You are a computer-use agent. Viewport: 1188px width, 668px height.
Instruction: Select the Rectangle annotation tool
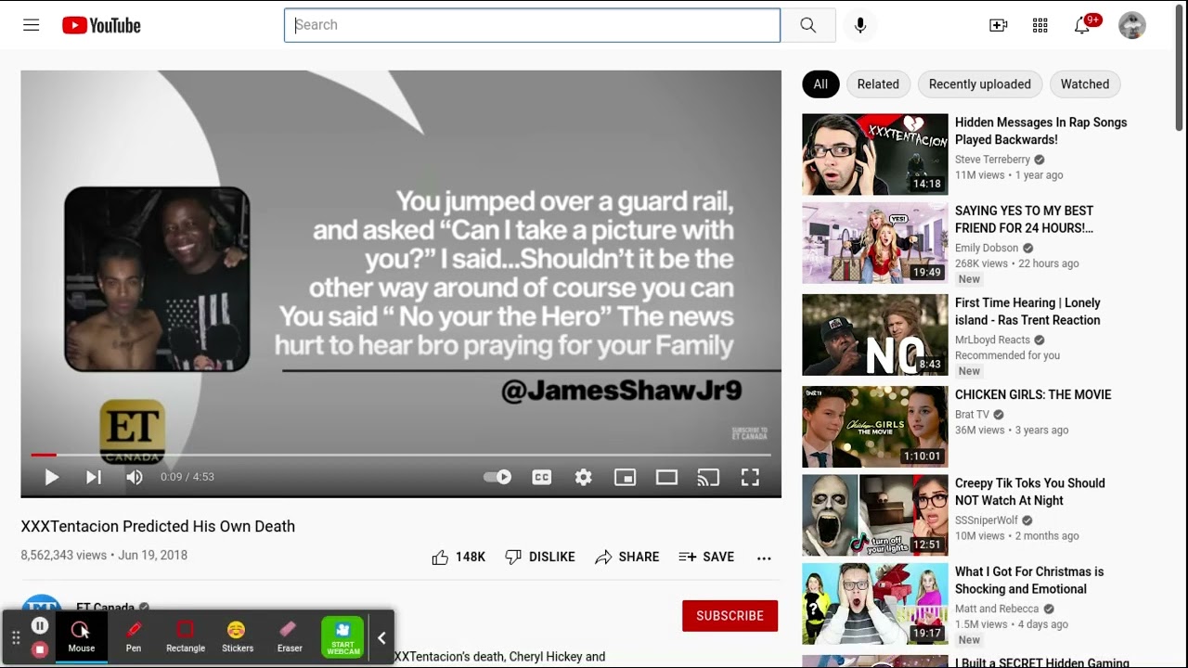(x=186, y=637)
